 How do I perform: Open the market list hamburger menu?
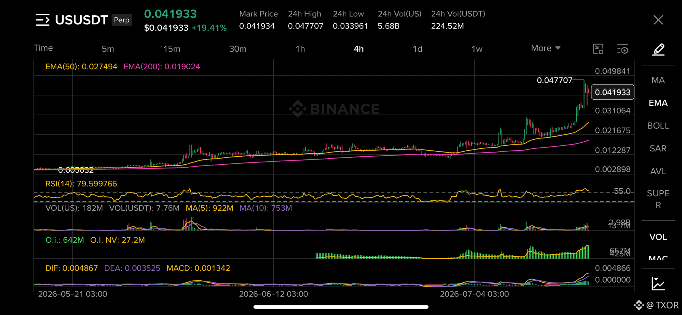tap(43, 20)
